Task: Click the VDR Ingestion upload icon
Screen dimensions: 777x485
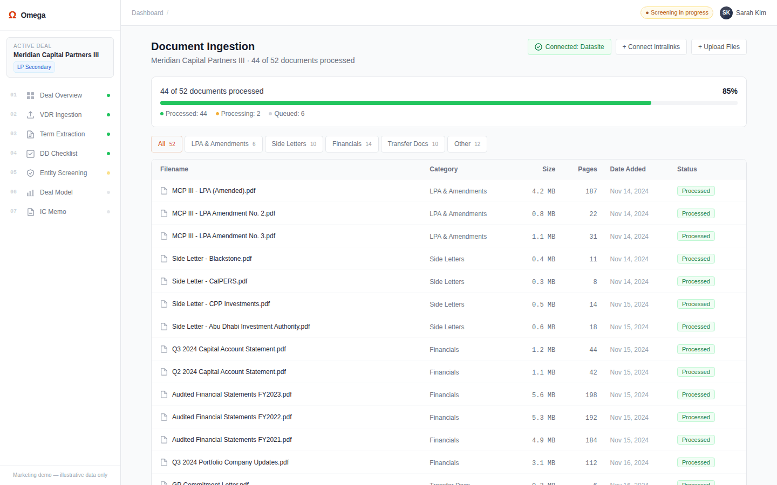Action: pyautogui.click(x=31, y=115)
